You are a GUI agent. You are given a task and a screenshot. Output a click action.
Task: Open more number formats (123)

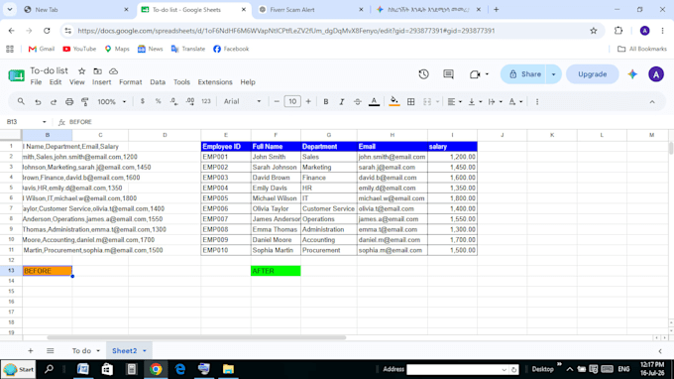[206, 101]
